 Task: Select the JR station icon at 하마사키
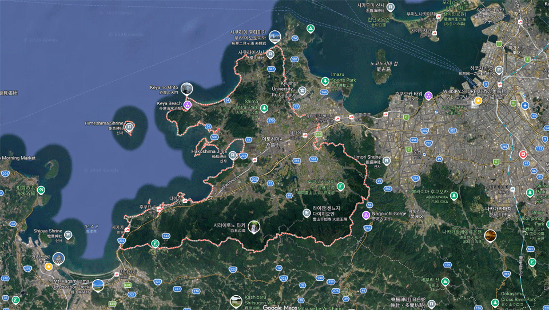coord(117,273)
